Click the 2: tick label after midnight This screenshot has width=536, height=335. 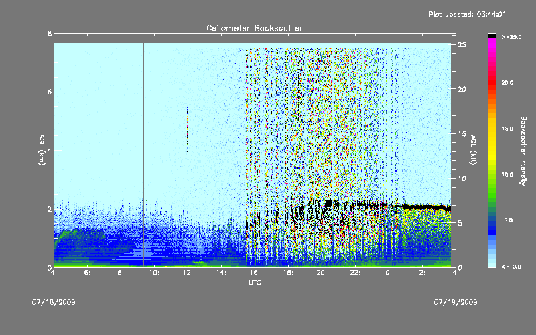click(x=422, y=273)
